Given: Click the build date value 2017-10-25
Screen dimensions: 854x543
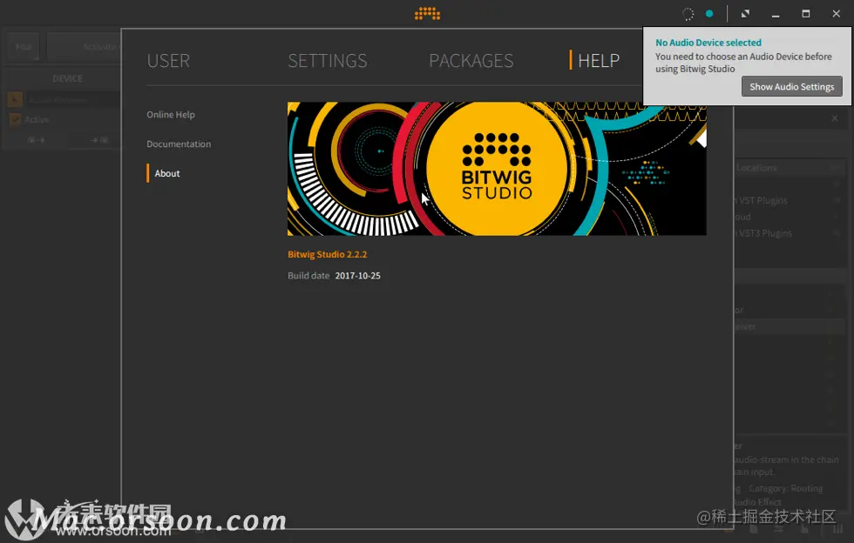Looking at the screenshot, I should (x=358, y=276).
